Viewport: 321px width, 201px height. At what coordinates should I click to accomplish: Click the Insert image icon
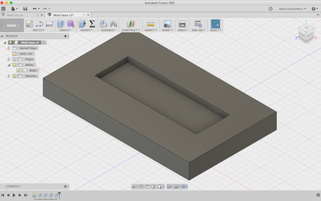click(x=167, y=24)
